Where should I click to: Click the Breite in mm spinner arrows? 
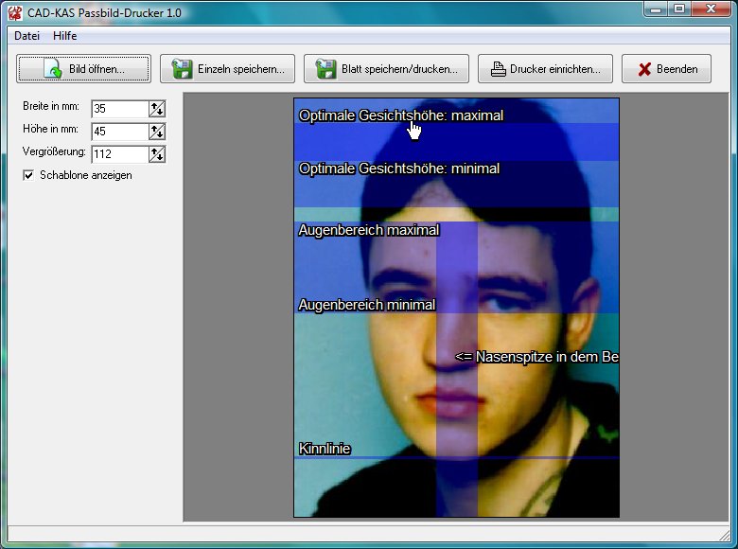pos(157,109)
